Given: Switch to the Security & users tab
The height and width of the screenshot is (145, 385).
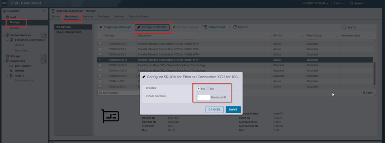Looking at the screenshot, I should pos(139,16).
